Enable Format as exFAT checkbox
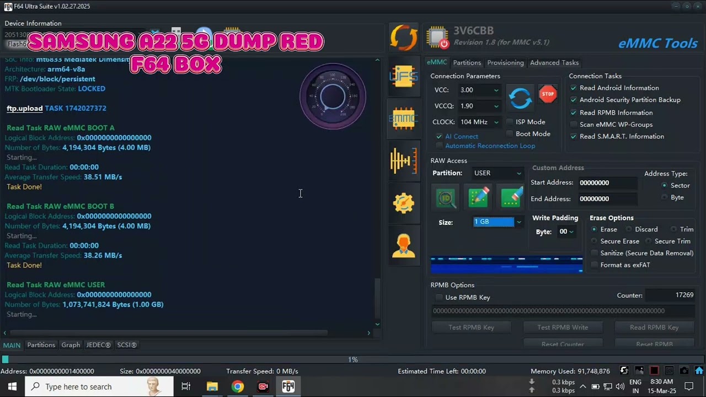 [594, 265]
